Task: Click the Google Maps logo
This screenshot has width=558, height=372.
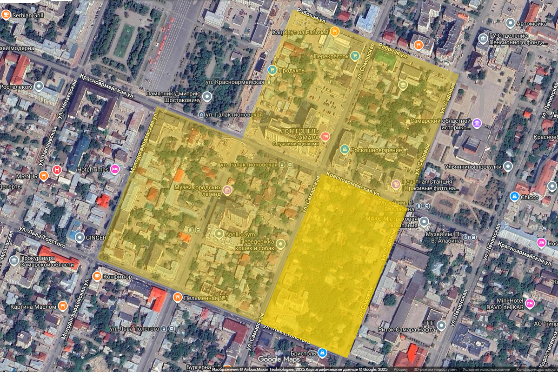Action: click(x=279, y=359)
